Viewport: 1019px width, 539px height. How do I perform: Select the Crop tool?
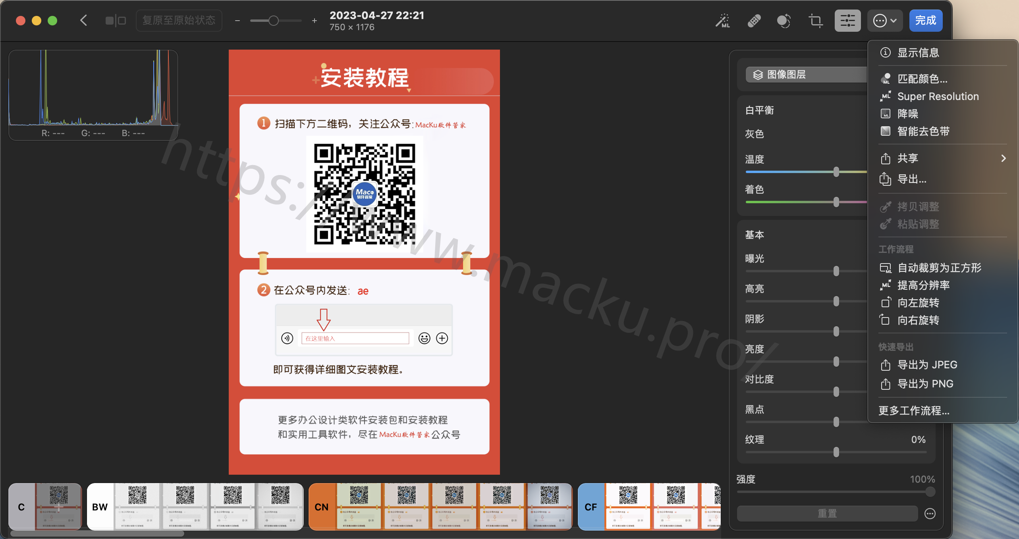815,21
